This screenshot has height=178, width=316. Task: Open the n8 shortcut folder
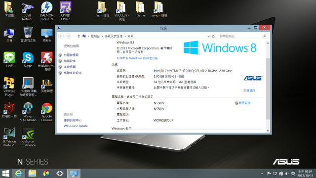103,9
